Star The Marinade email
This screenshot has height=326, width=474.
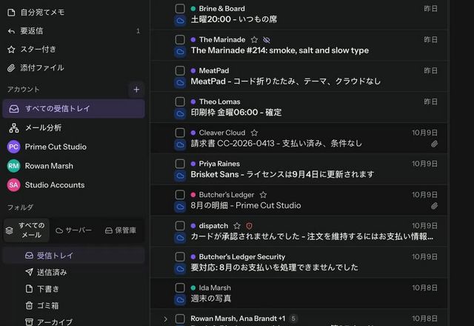click(x=254, y=39)
